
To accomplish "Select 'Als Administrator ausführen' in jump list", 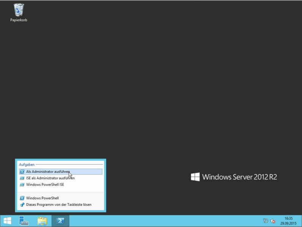I will pos(61,172).
